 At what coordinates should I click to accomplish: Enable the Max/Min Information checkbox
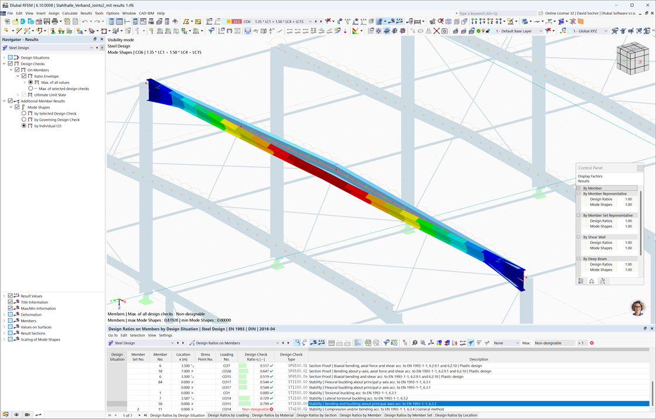10,308
